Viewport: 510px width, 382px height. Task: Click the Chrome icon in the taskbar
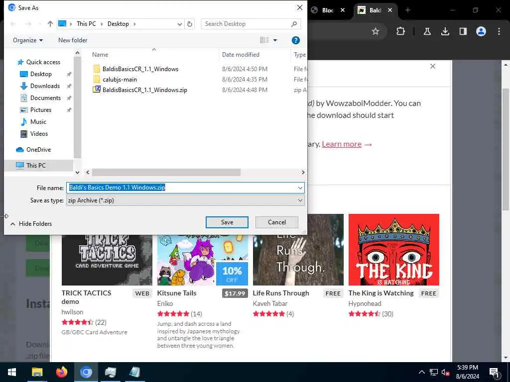pyautogui.click(x=86, y=372)
